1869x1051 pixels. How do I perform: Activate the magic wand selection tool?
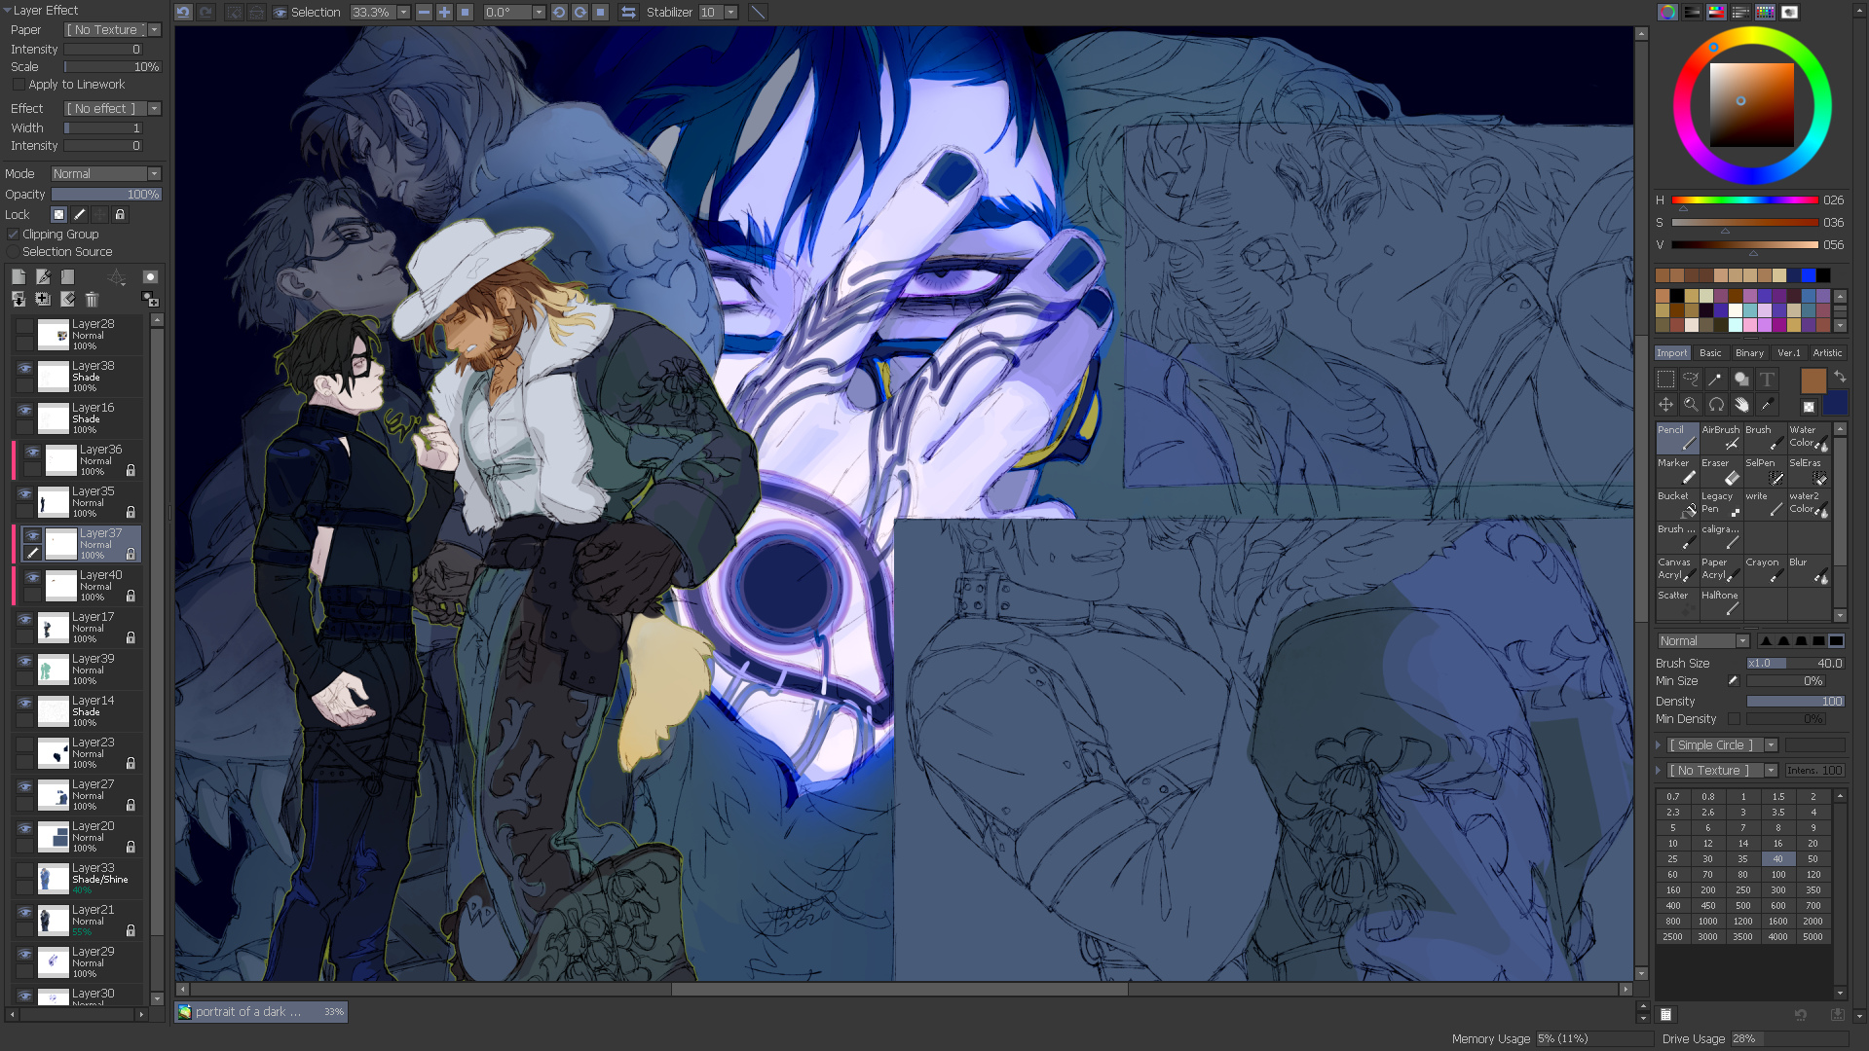1715,380
